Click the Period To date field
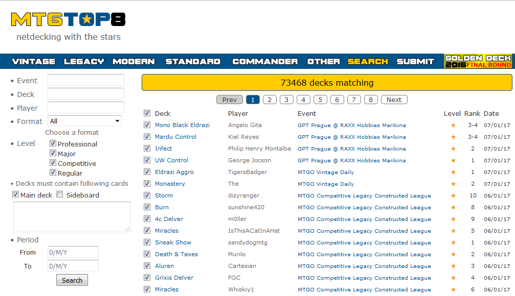This screenshot has height=296, width=515. coord(73,266)
